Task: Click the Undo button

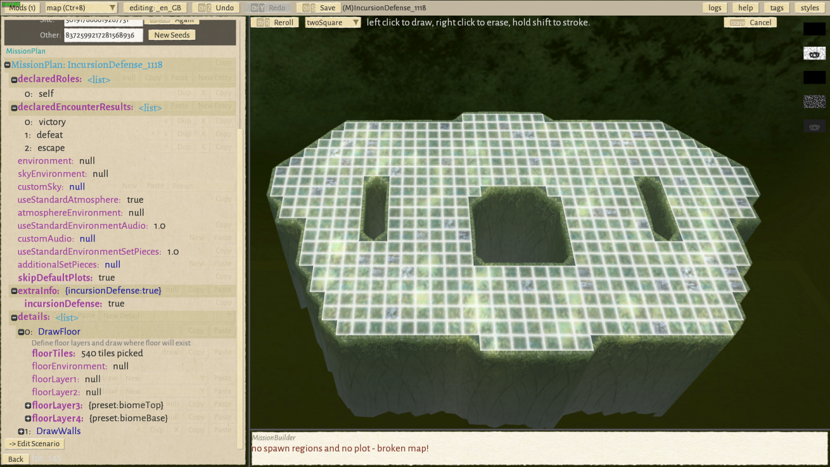Action: pos(216,7)
